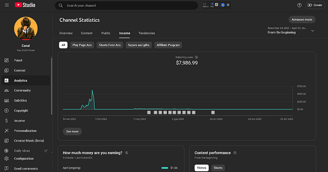Screen dimensions: 328x172
Task: Open Copyright in the sidebar
Action: 26,111
